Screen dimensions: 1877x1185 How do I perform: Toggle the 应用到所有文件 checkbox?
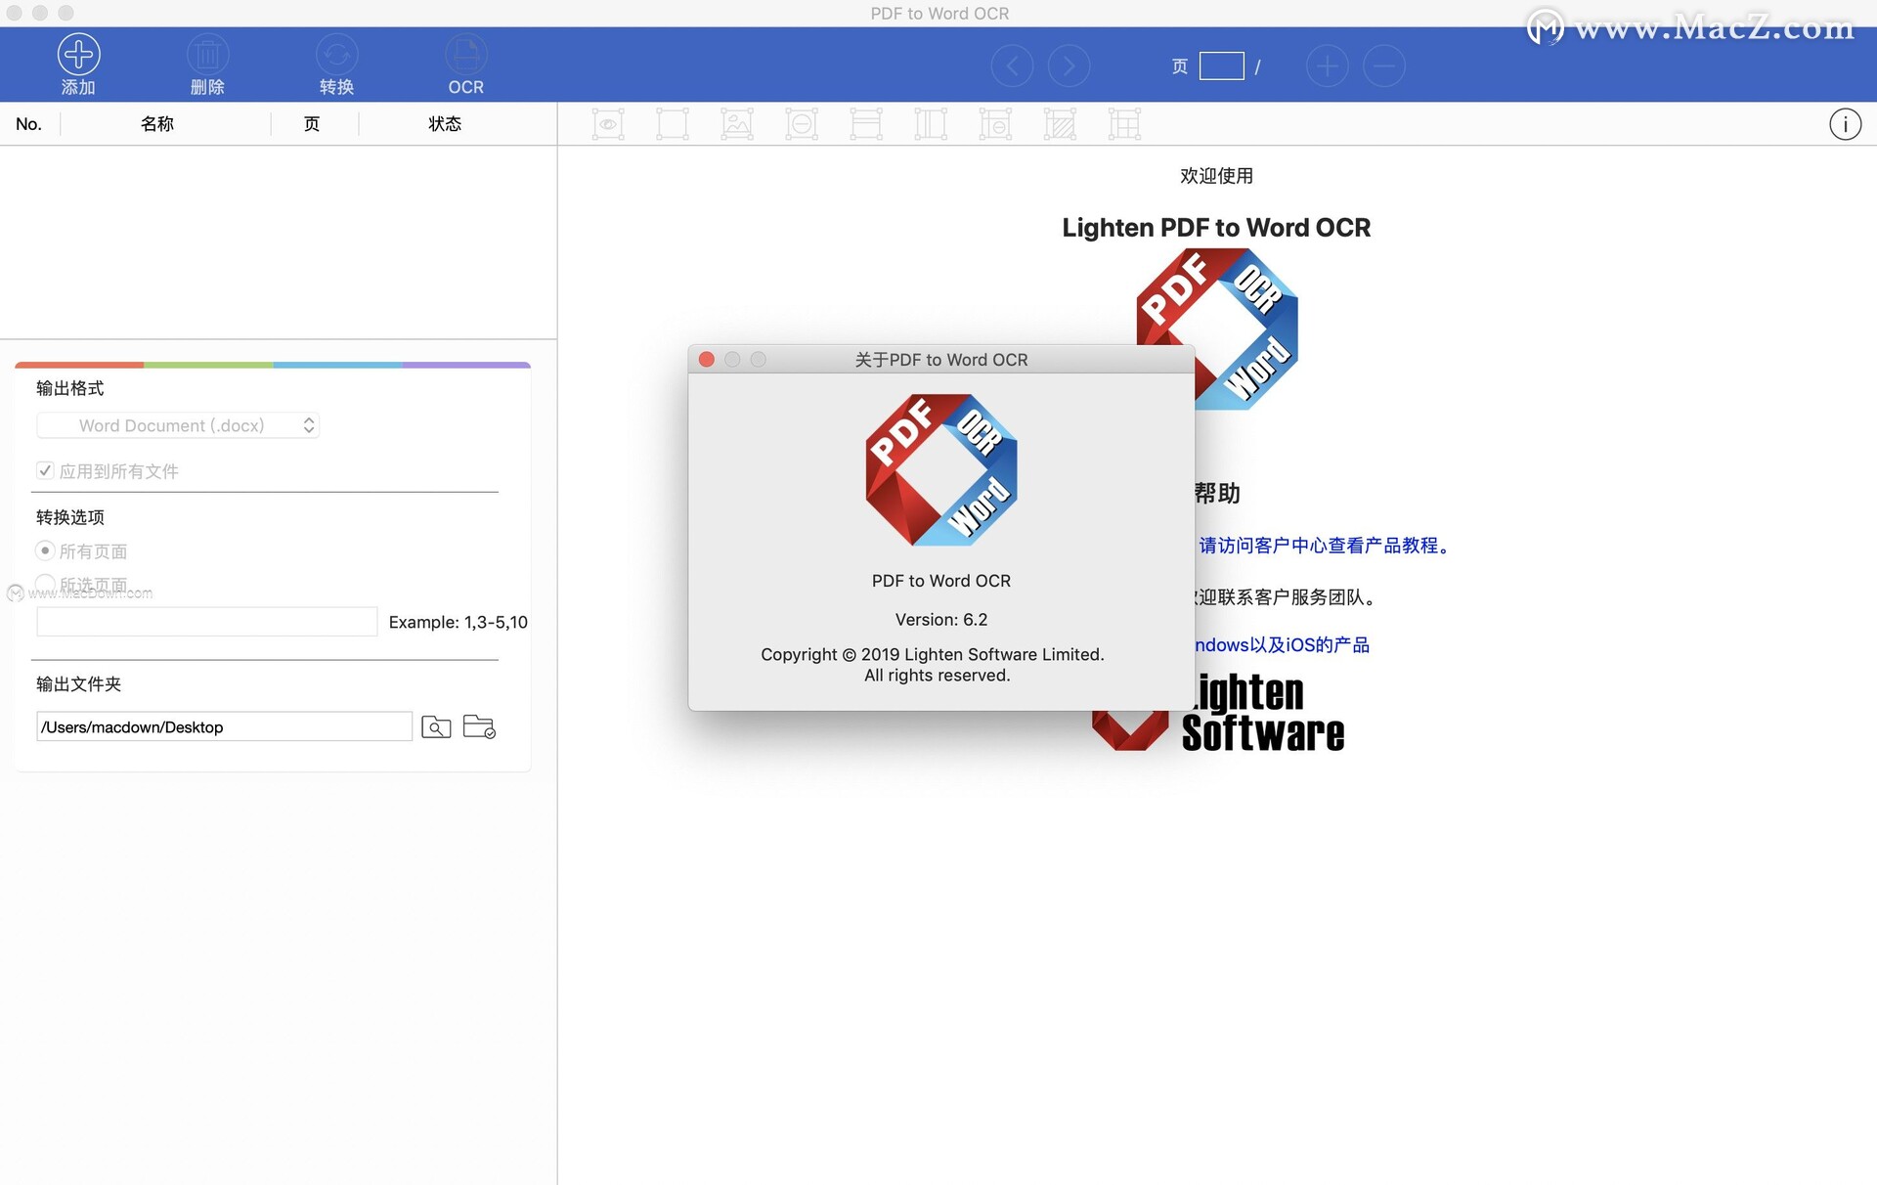[x=45, y=470]
